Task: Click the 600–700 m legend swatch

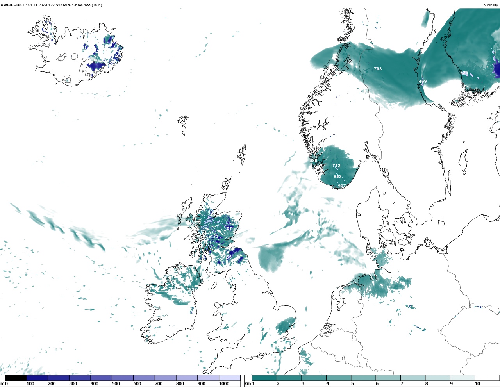Action: pos(144,378)
